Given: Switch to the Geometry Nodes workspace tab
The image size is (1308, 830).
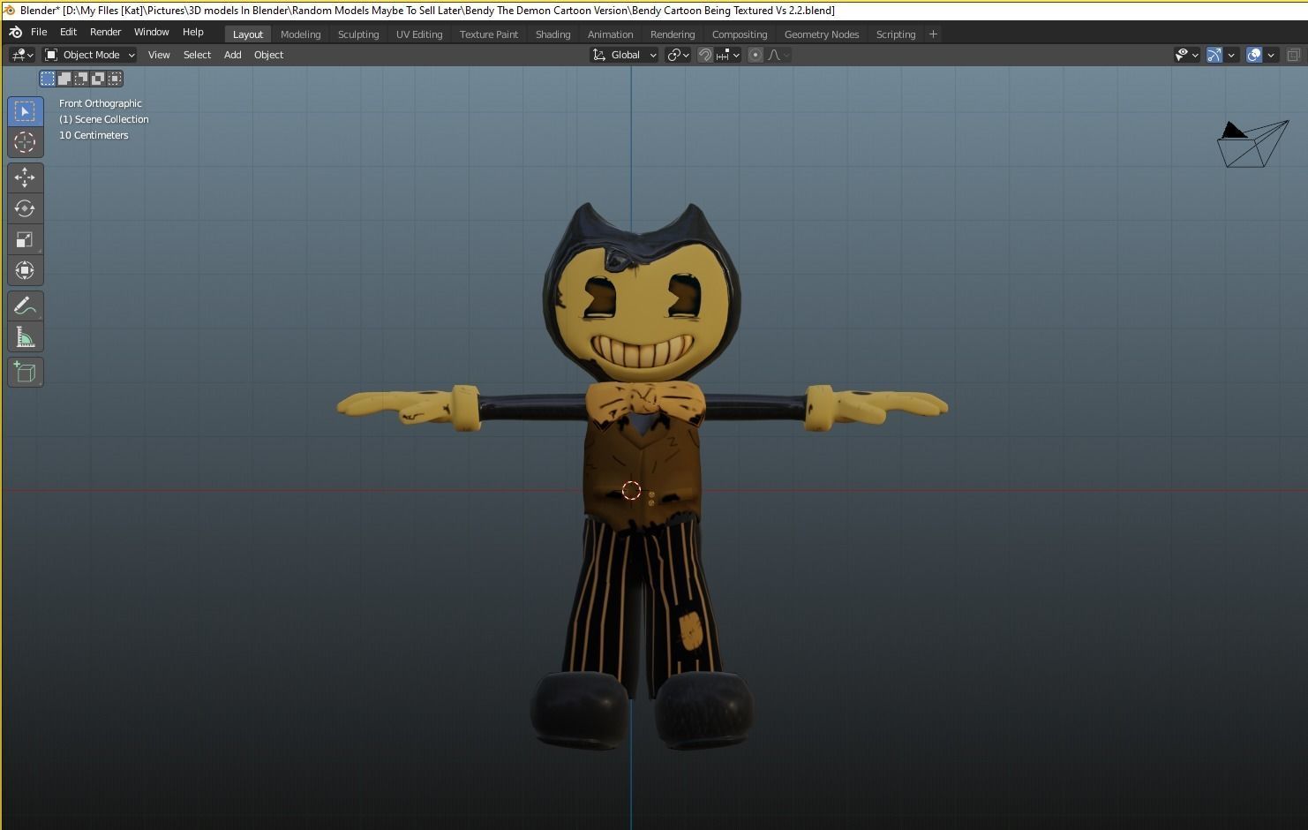Looking at the screenshot, I should pyautogui.click(x=822, y=34).
